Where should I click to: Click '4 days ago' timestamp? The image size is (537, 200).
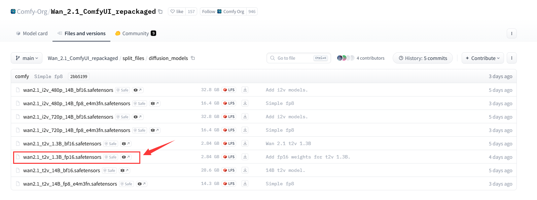pos(500,157)
